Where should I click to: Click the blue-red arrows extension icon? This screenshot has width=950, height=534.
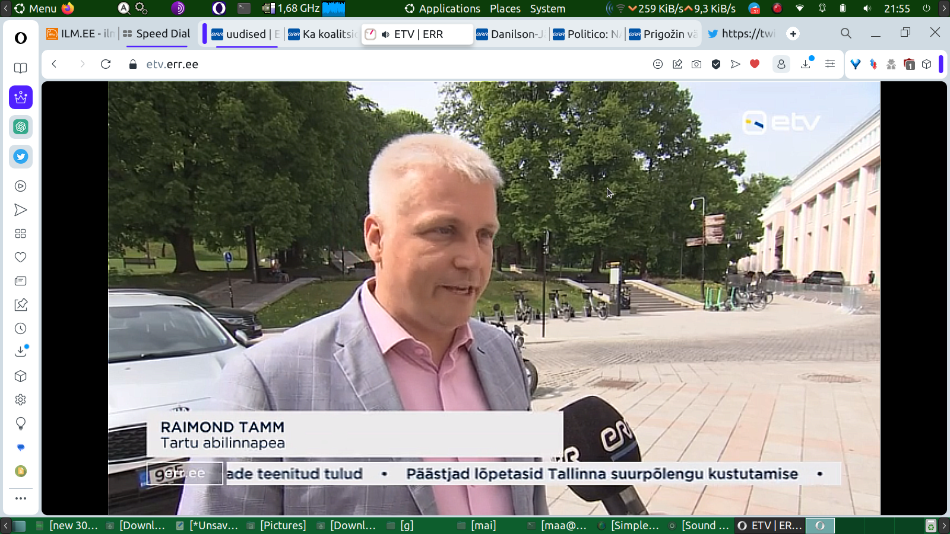tap(873, 64)
